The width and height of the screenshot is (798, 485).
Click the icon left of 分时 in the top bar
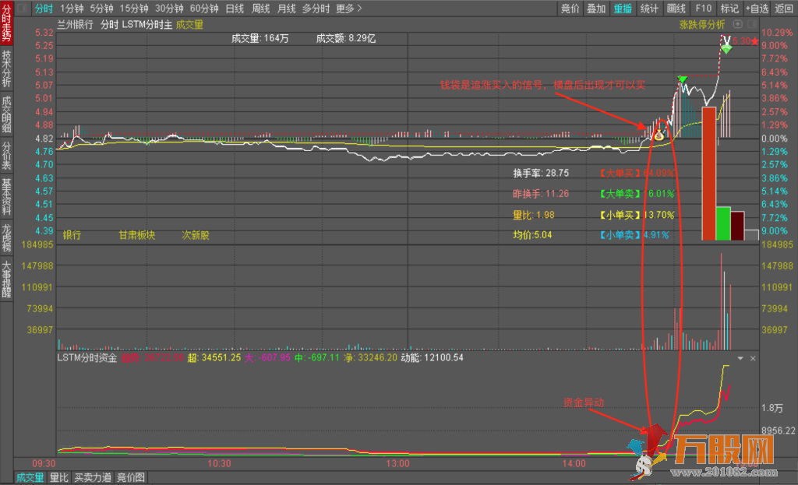coord(21,9)
